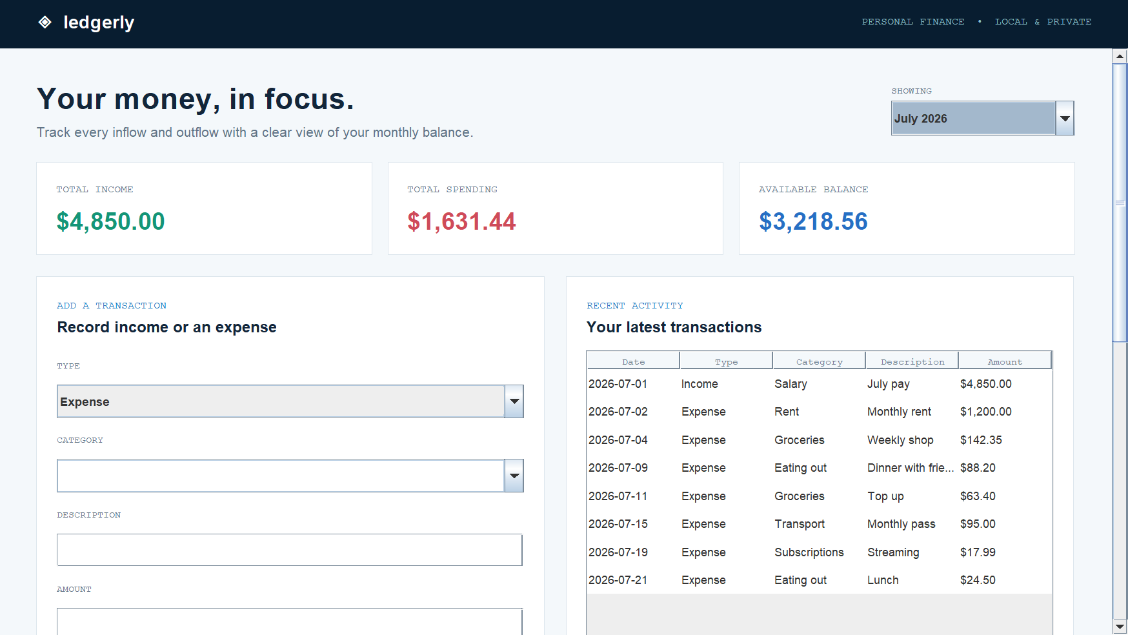
Task: Select the $4,850.00 amount cell in table
Action: pos(1005,384)
